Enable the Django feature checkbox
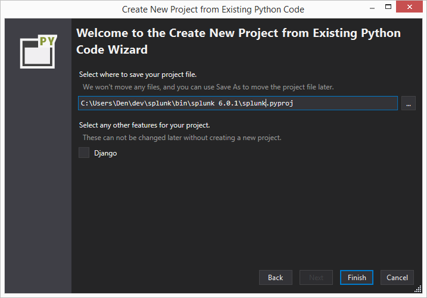 (84, 153)
